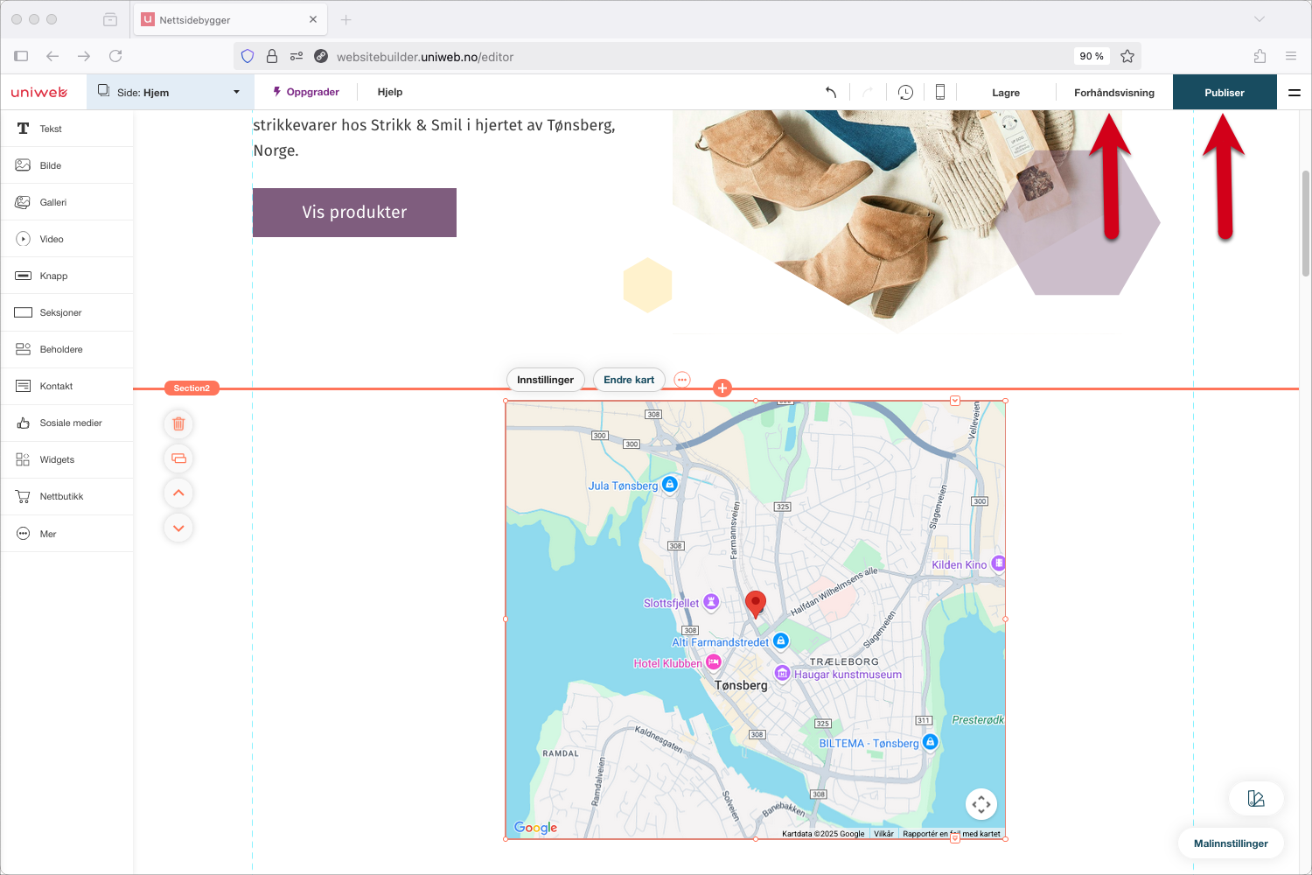Open Malinnstillinger
Viewport: 1312px width, 875px height.
click(1231, 843)
